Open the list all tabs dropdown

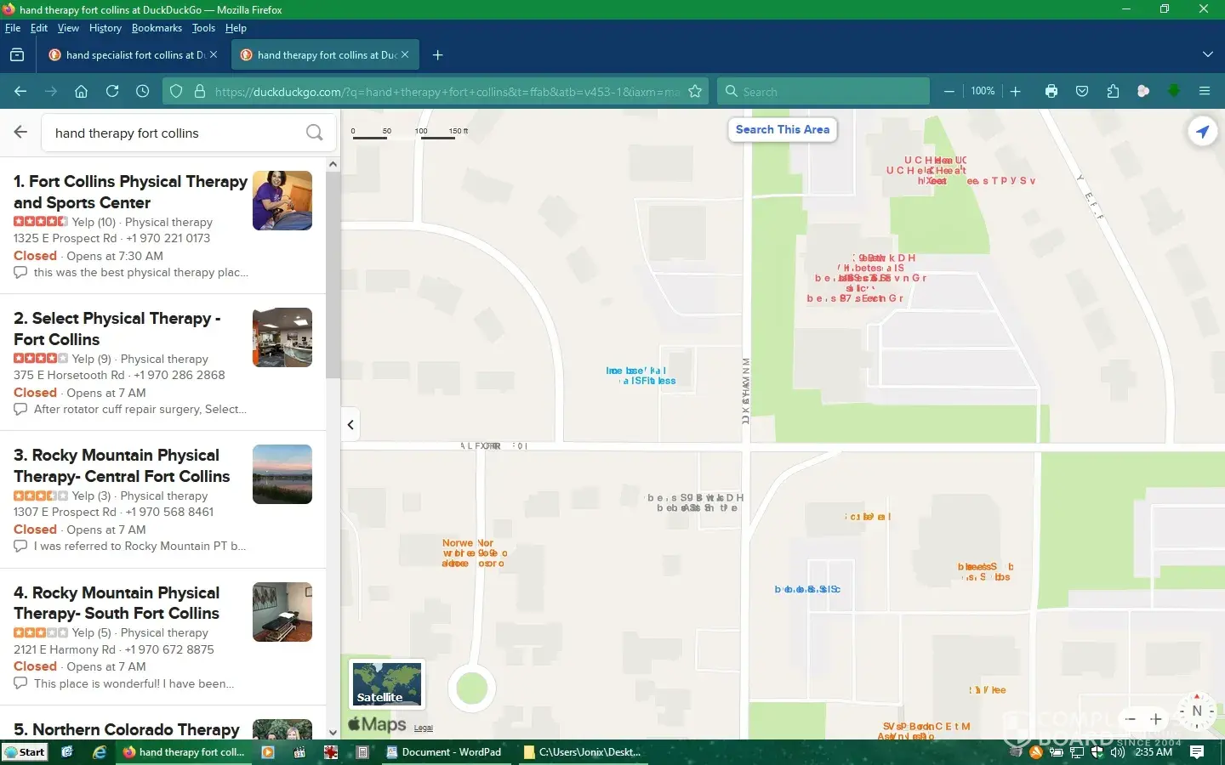1207,54
